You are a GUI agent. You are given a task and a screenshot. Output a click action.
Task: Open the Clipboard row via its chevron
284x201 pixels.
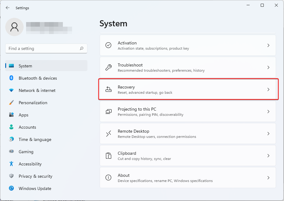pyautogui.click(x=268, y=156)
